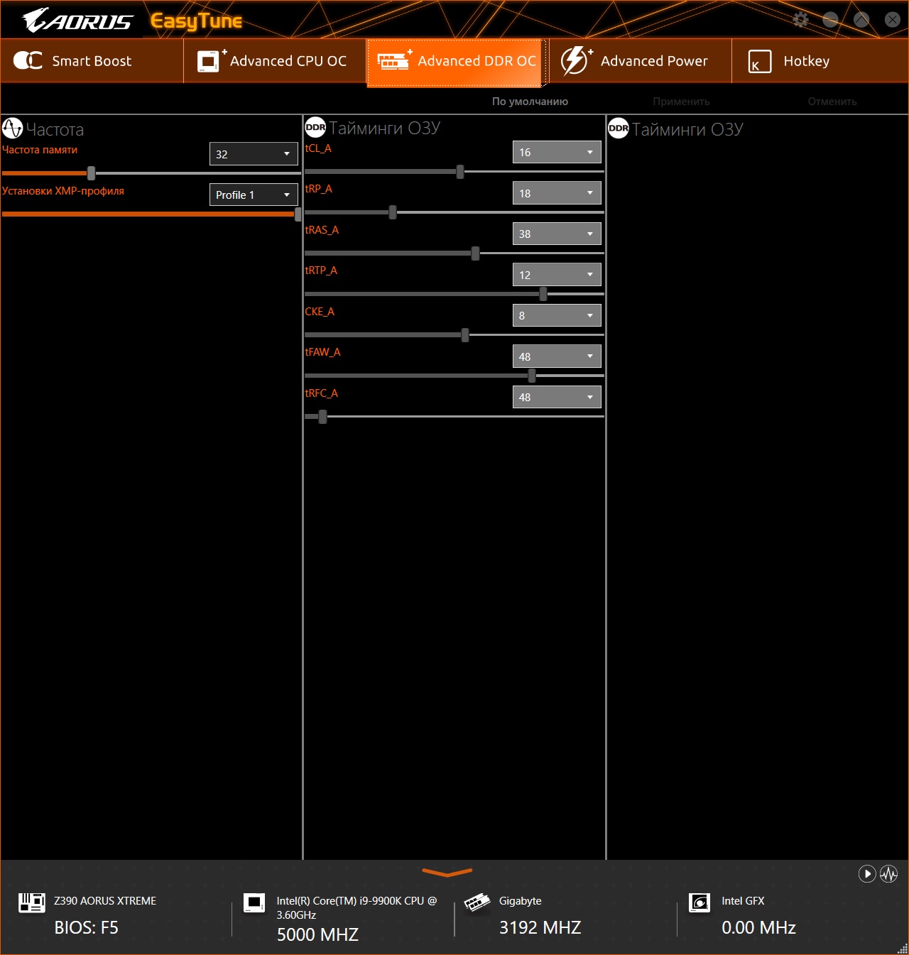909x955 pixels.
Task: Click the tRAS_A slider handle
Action: click(475, 253)
